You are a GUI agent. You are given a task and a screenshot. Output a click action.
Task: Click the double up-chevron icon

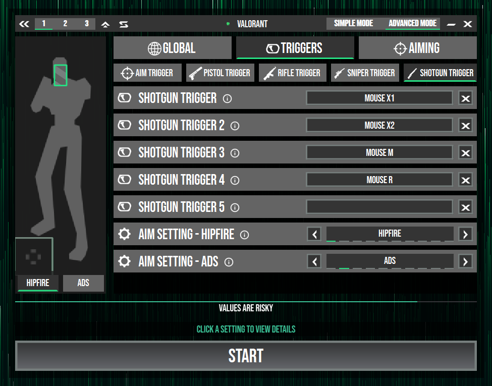105,24
